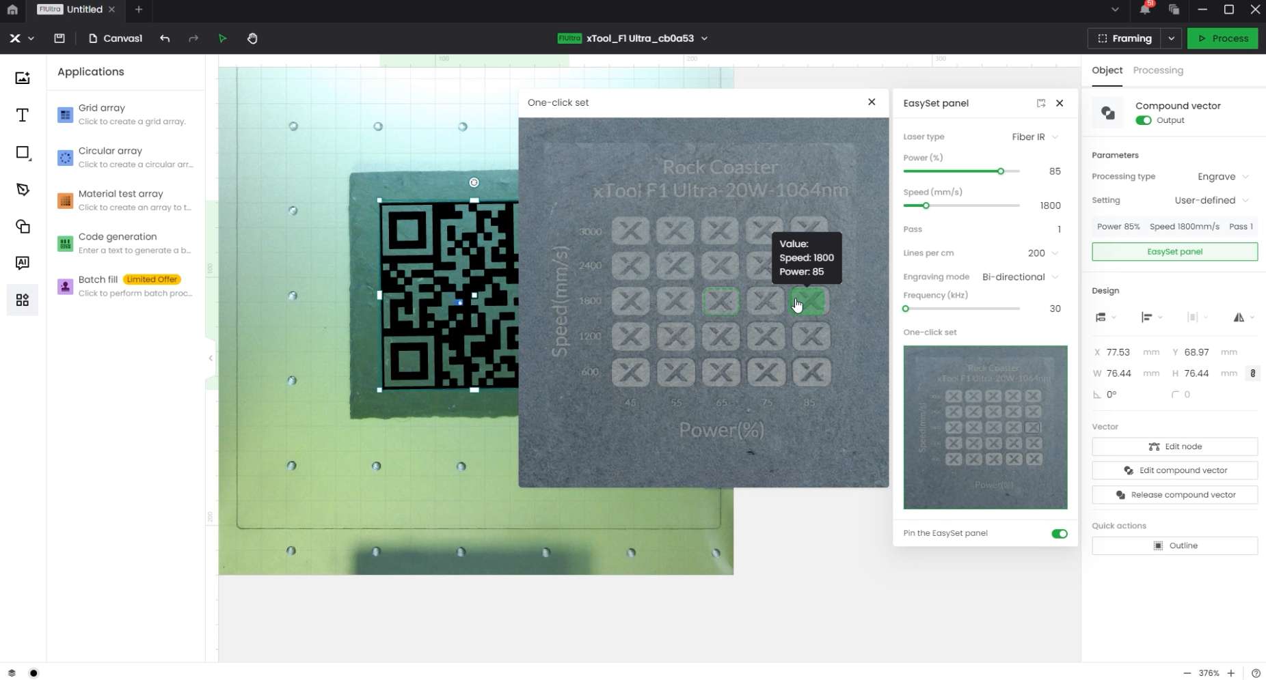This screenshot has height=680, width=1266.
Task: Toggle the Output switch for compound vector
Action: tap(1143, 120)
